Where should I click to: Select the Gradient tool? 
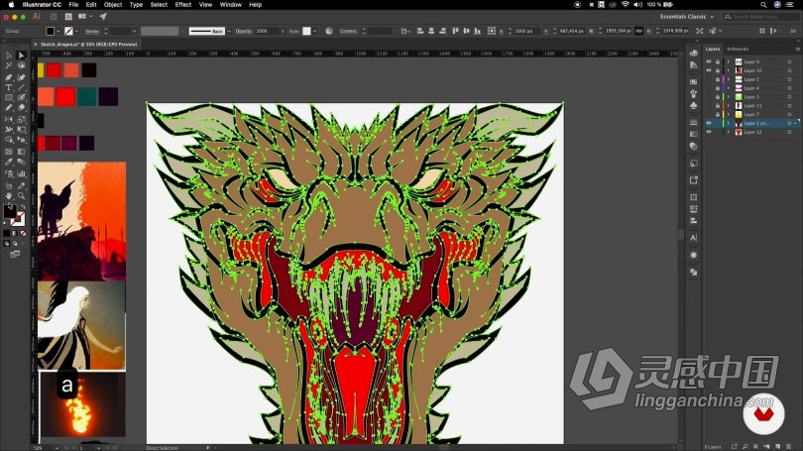click(21, 152)
